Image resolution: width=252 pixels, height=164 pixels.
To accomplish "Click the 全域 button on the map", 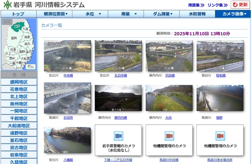I will (7, 22).
